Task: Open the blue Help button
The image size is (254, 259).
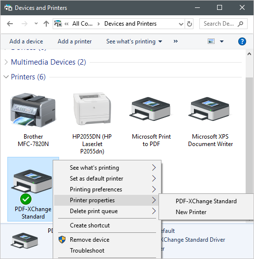Action: click(242, 41)
